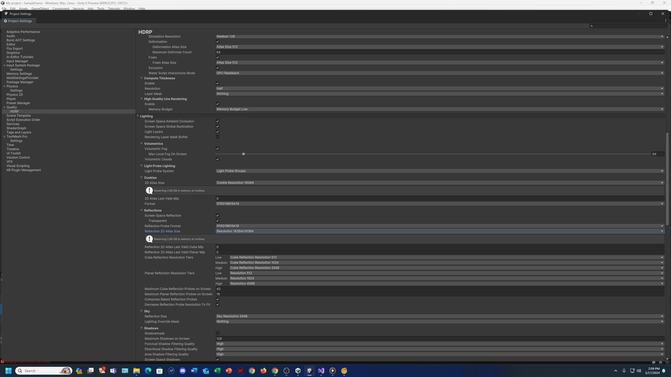Open the Simulation Resolution dropdown
Image resolution: width=671 pixels, height=377 pixels.
tap(440, 37)
